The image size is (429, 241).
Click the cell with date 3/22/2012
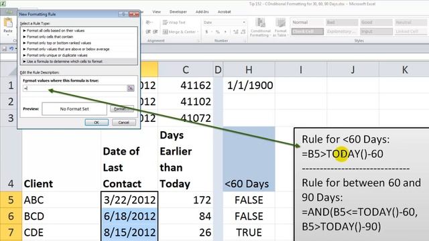tap(129, 199)
